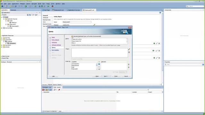Viewport: 205px width, 115px height.
Task: Collapse the Application Sources node
Action: pos(4,19)
